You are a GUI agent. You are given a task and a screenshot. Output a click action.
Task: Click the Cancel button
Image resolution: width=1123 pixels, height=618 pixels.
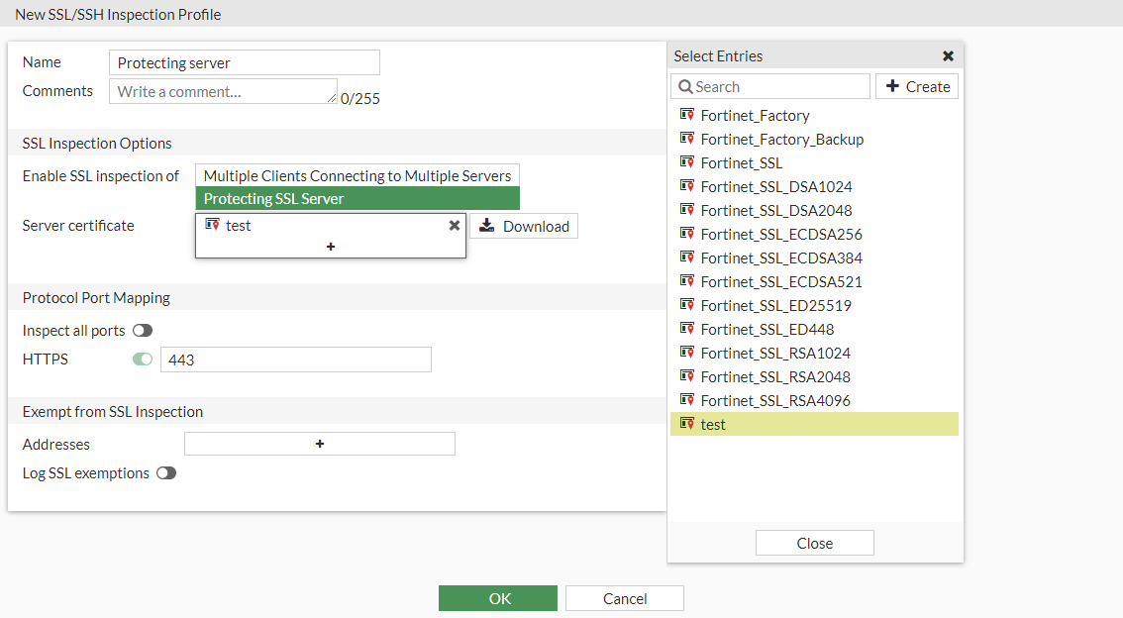[x=624, y=597]
